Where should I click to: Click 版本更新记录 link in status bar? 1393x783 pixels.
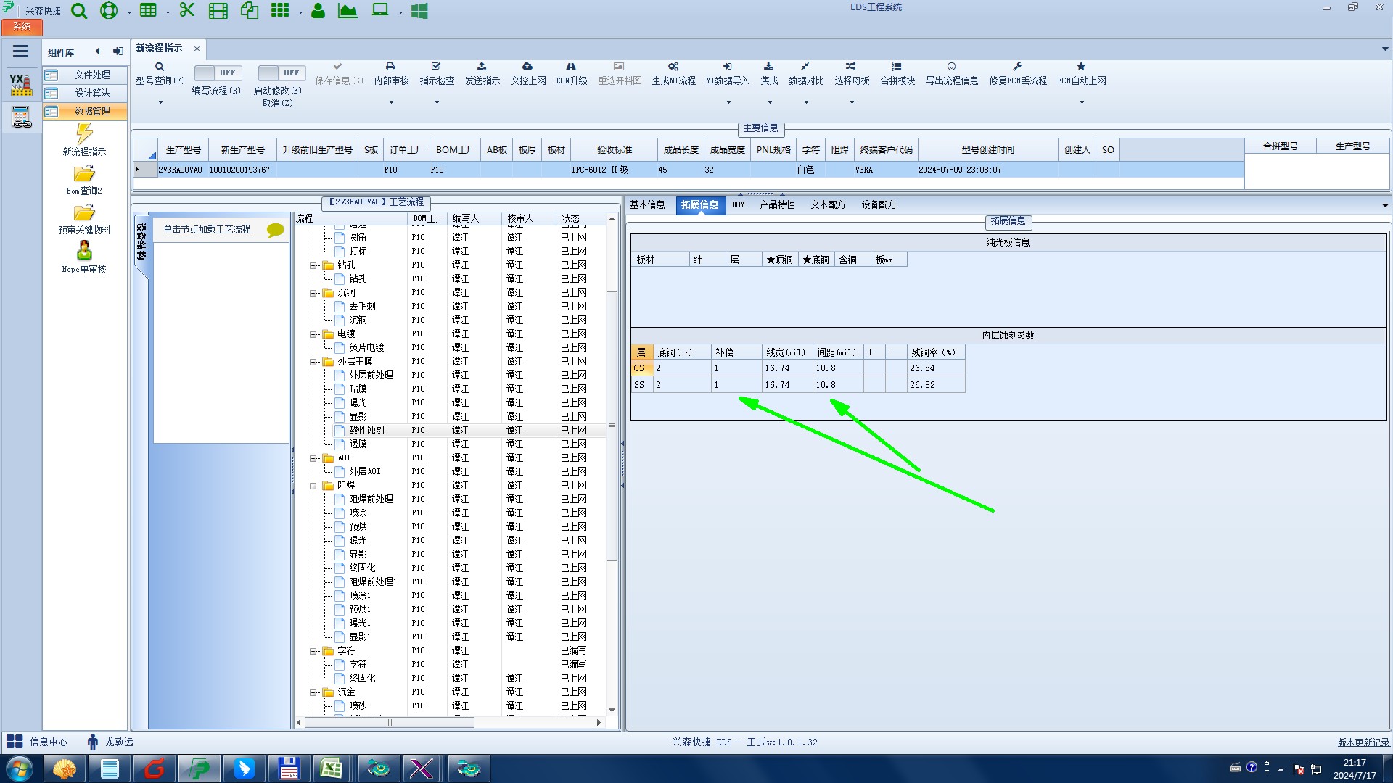pos(1363,742)
